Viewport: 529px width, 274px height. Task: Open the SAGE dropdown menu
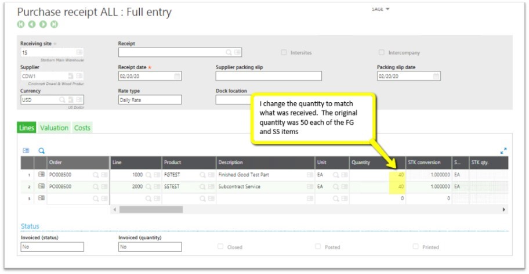pos(381,9)
